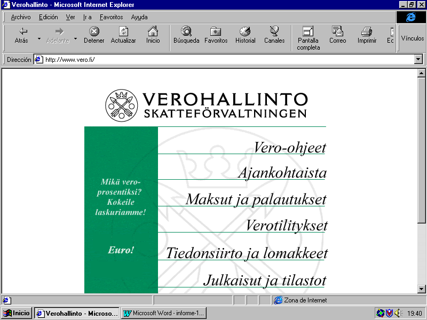Open the Ayuda menu
Screen dimensions: 427x320
pos(139,17)
